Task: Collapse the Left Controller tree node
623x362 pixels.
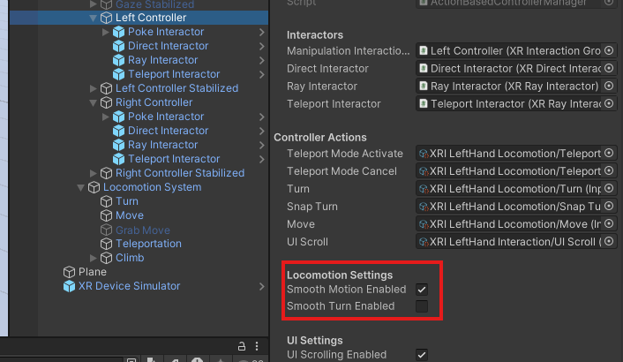Action: coord(94,18)
